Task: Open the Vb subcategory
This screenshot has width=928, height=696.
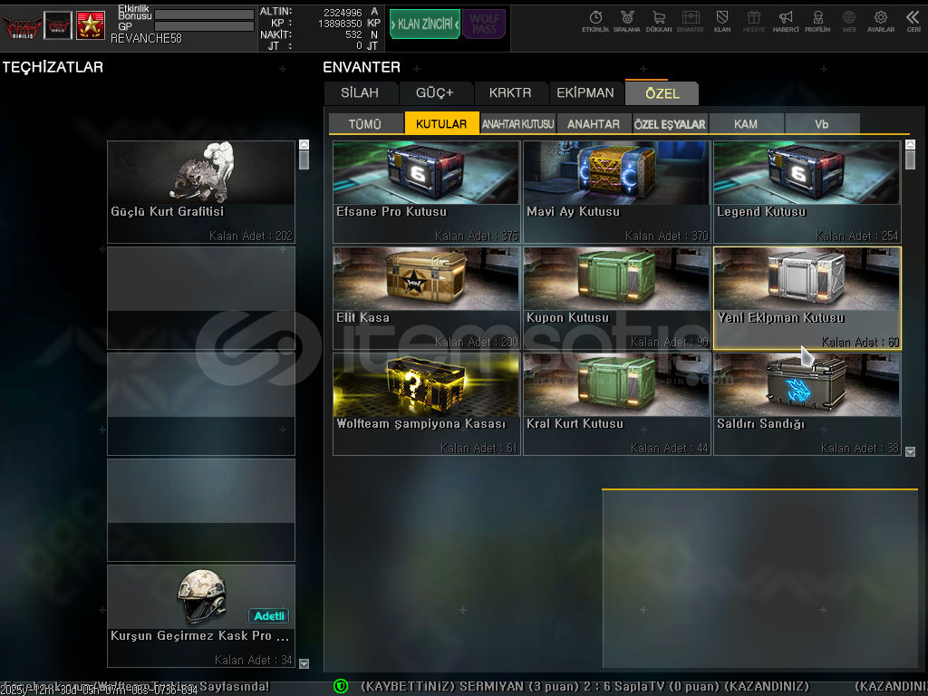Action: pyautogui.click(x=821, y=123)
